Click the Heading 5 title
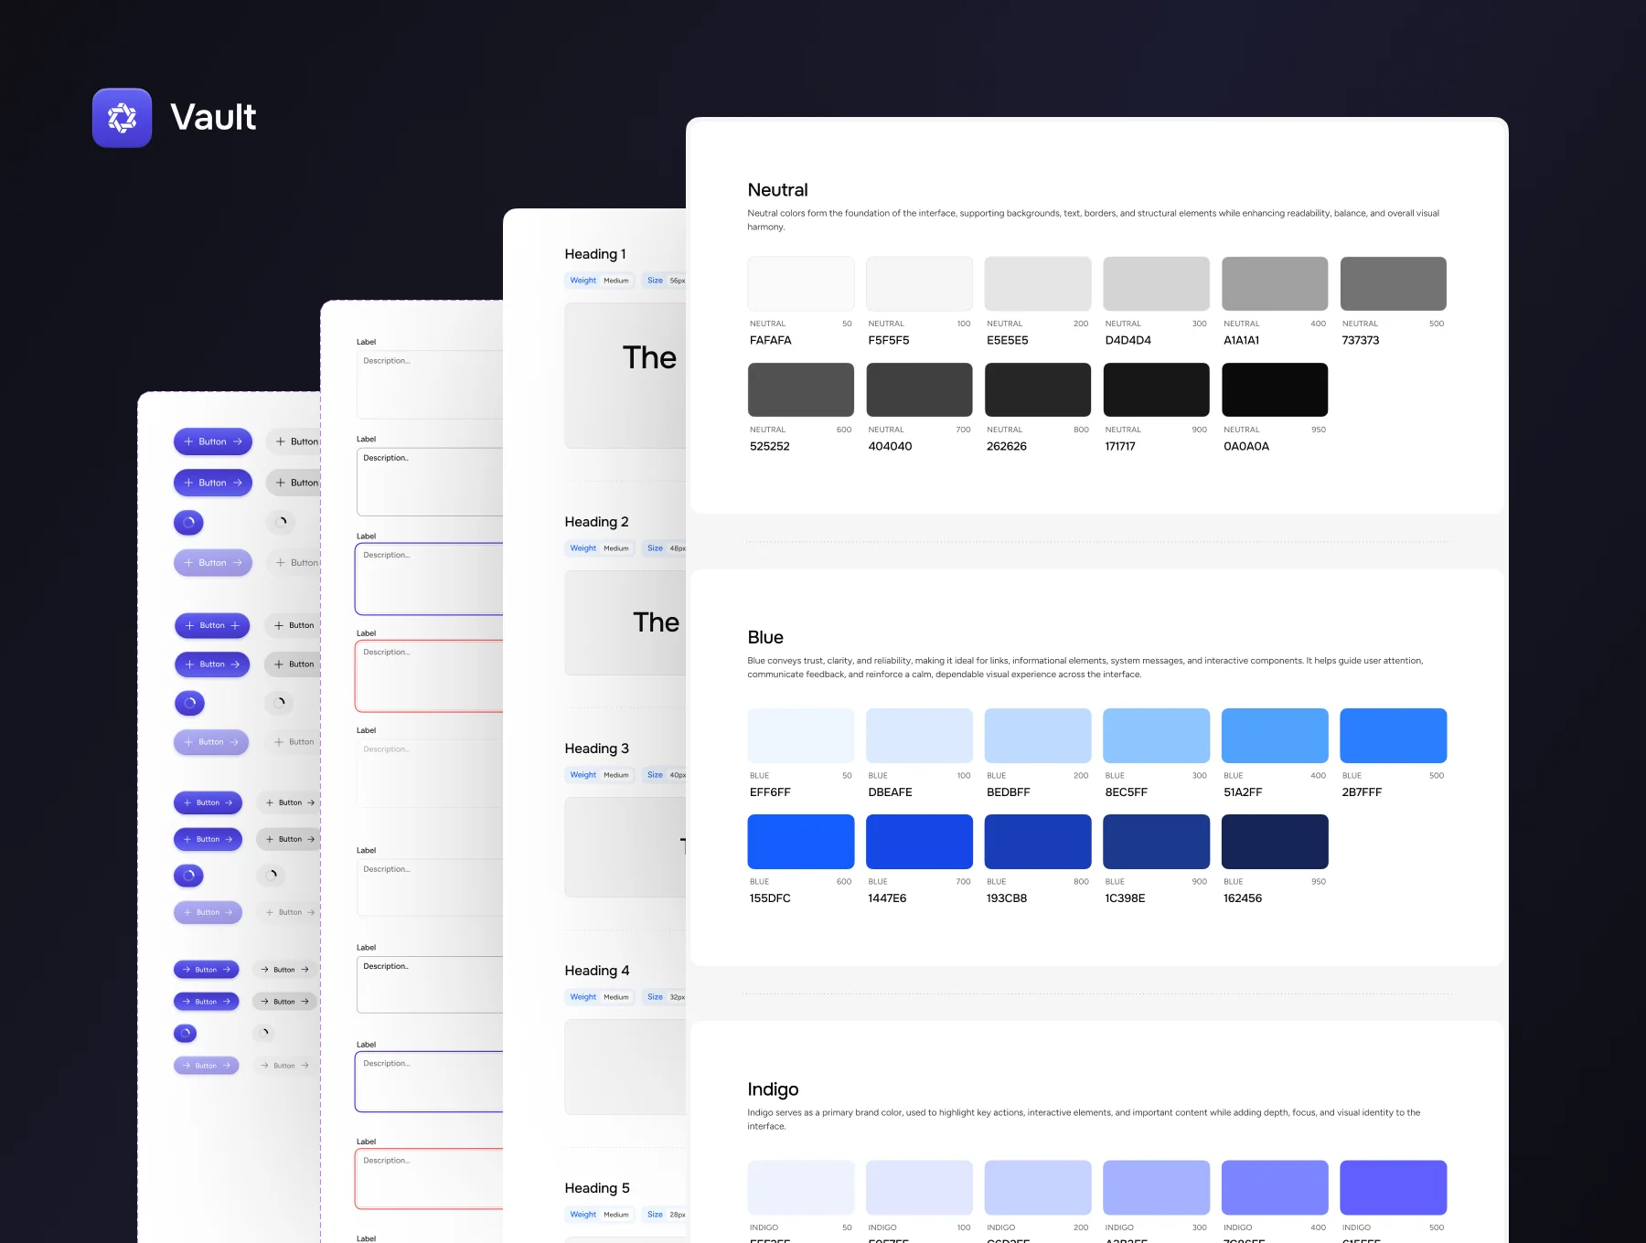Image resolution: width=1646 pixels, height=1243 pixels. [596, 1188]
